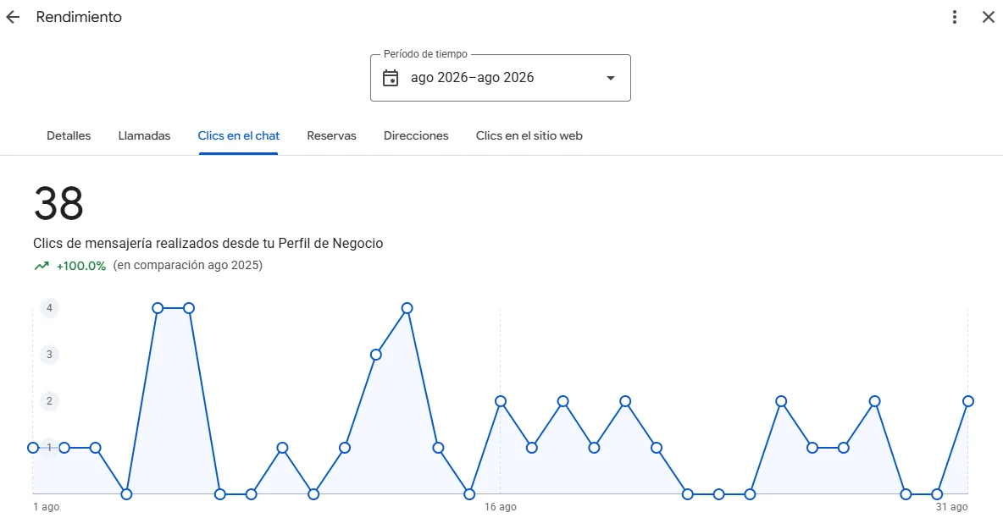This screenshot has width=1003, height=518.
Task: Switch to the Detalles tab
Action: pyautogui.click(x=69, y=135)
